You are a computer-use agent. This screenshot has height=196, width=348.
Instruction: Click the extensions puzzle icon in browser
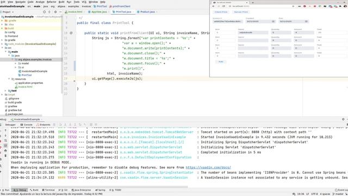340,6
